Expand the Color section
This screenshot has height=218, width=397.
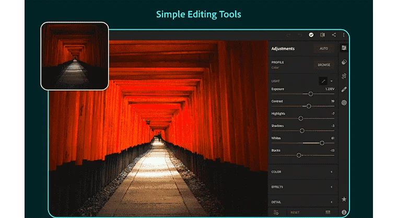pyautogui.click(x=303, y=172)
